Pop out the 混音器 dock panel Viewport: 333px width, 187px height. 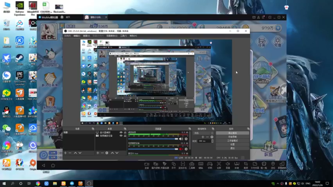(x=190, y=129)
